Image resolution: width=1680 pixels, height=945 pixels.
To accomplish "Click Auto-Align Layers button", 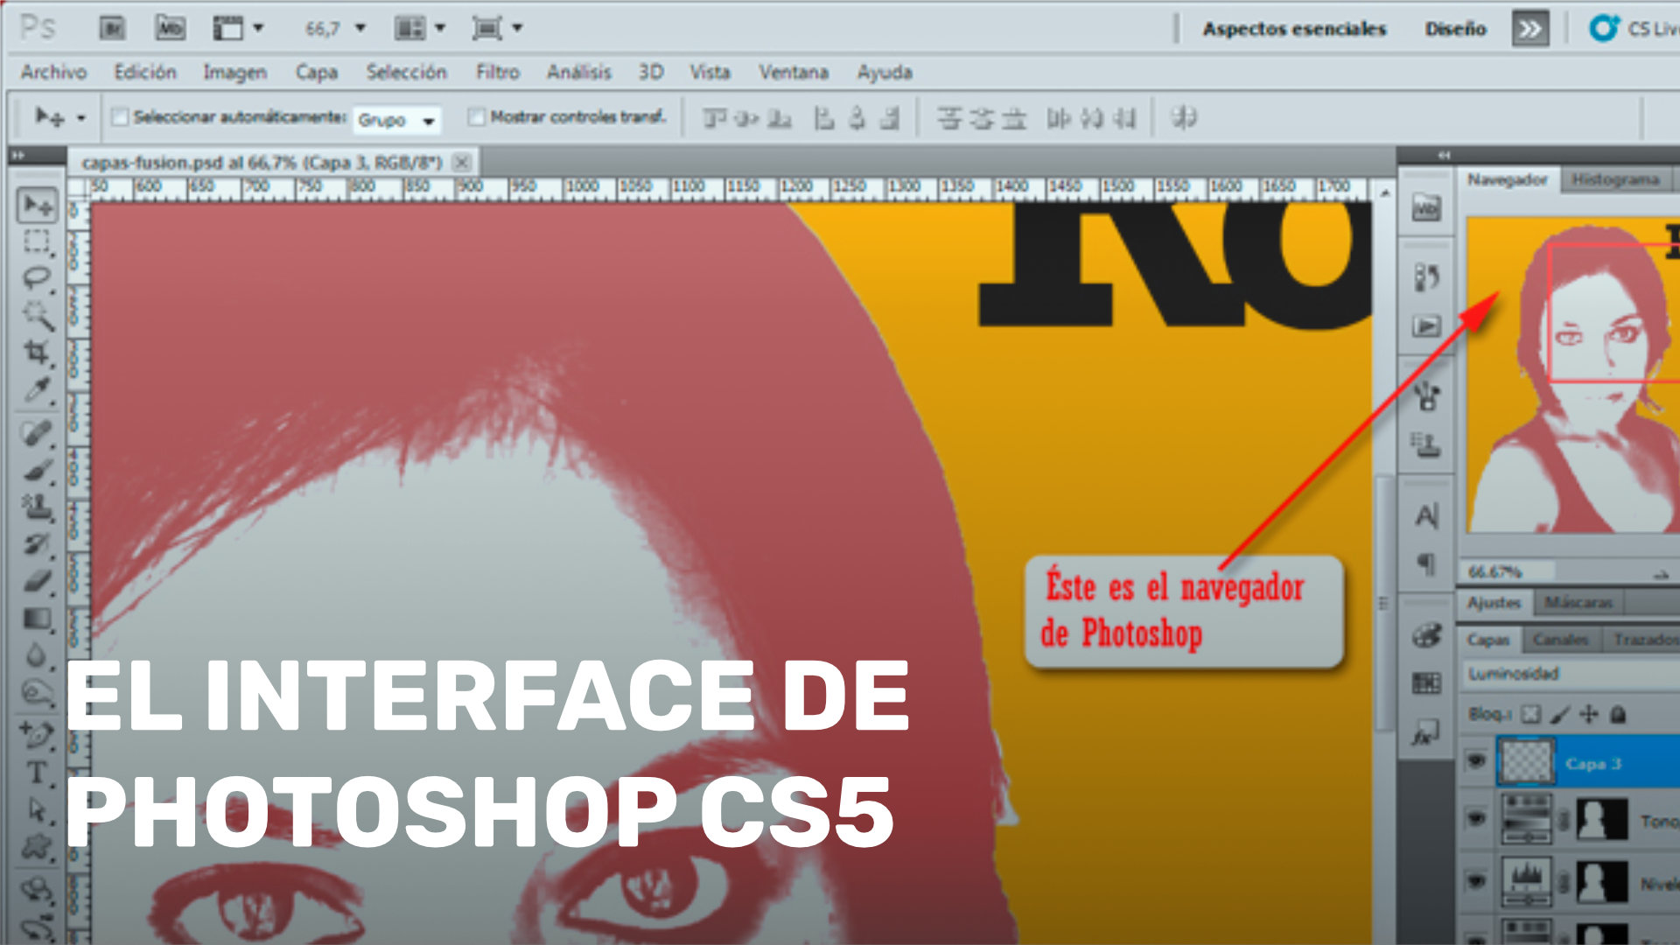I will tap(1183, 117).
